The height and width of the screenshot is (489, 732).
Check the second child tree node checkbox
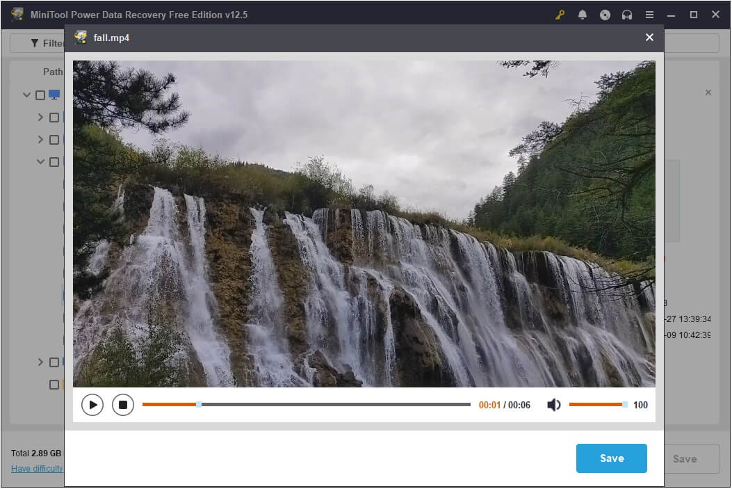pos(54,140)
